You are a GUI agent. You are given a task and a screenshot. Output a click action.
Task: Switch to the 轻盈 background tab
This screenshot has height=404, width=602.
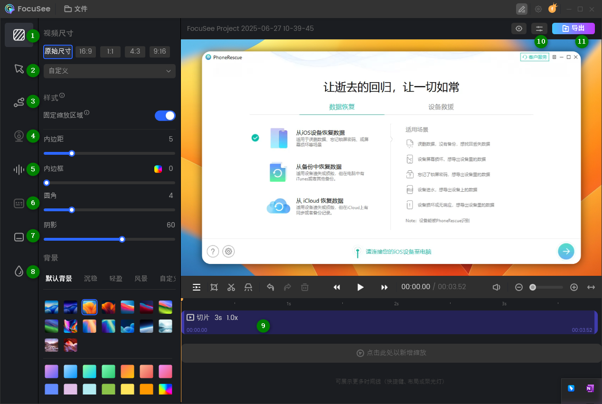[116, 279]
